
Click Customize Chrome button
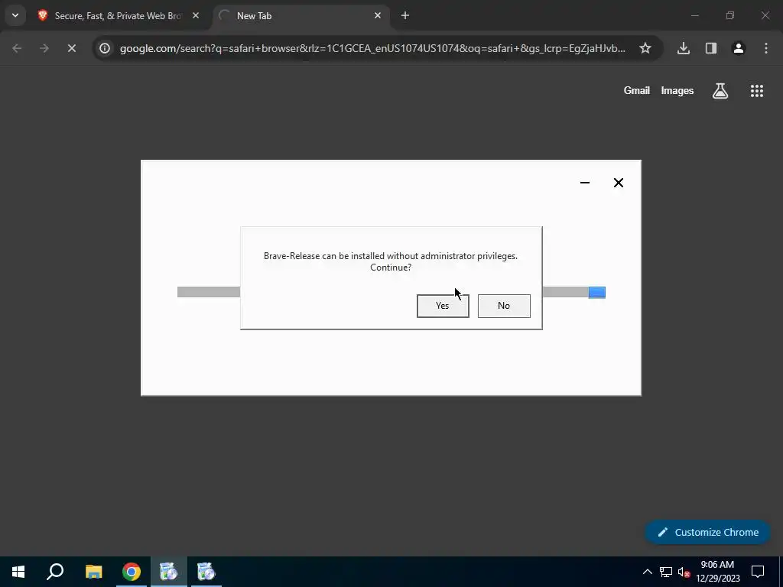[707, 532]
